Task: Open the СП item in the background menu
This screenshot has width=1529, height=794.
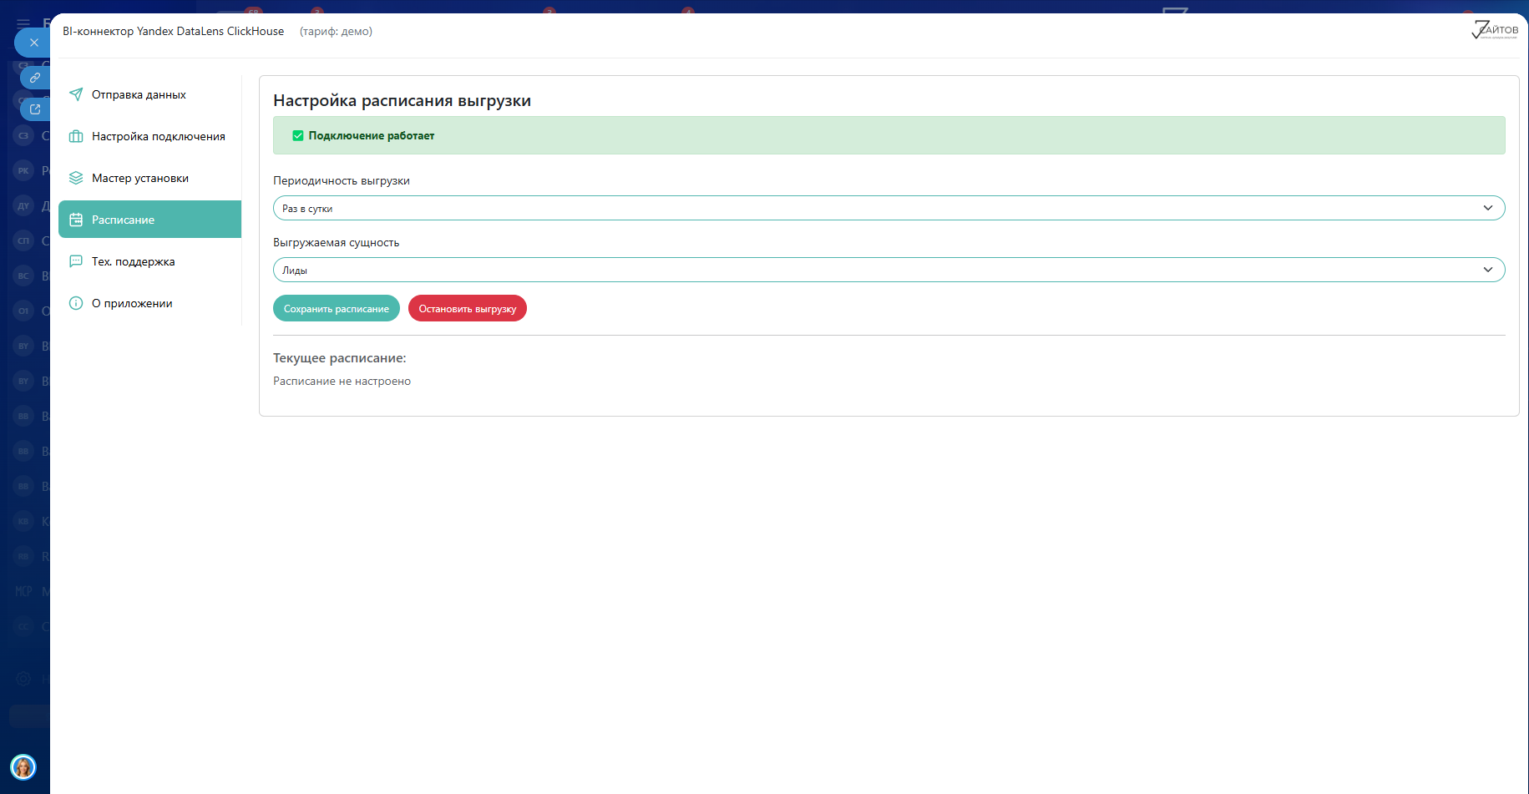Action: click(23, 241)
